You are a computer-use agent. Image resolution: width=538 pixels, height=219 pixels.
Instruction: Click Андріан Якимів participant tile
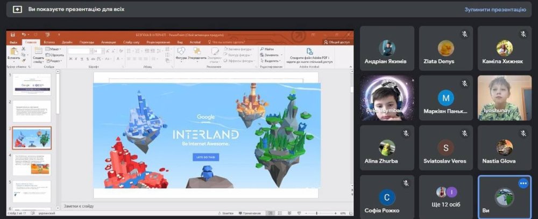tap(387, 48)
